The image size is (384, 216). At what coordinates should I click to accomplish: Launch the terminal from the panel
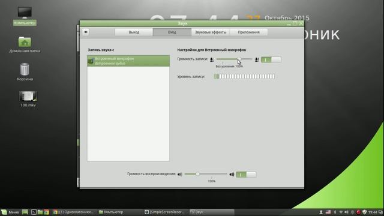click(x=34, y=212)
